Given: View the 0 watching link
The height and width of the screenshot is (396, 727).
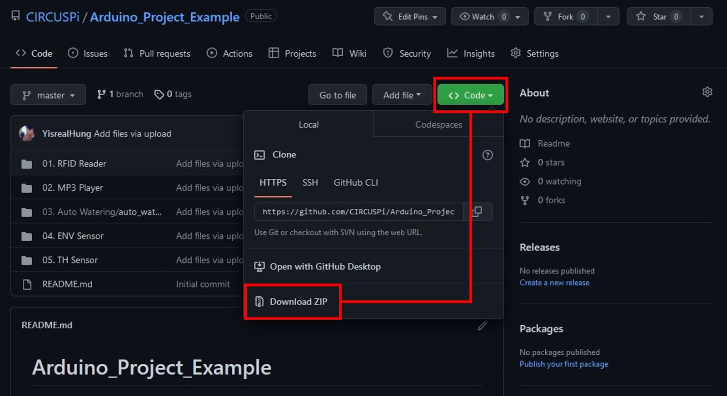Looking at the screenshot, I should tap(551, 181).
